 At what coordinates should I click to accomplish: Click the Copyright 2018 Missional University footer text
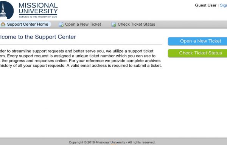coord(112,142)
